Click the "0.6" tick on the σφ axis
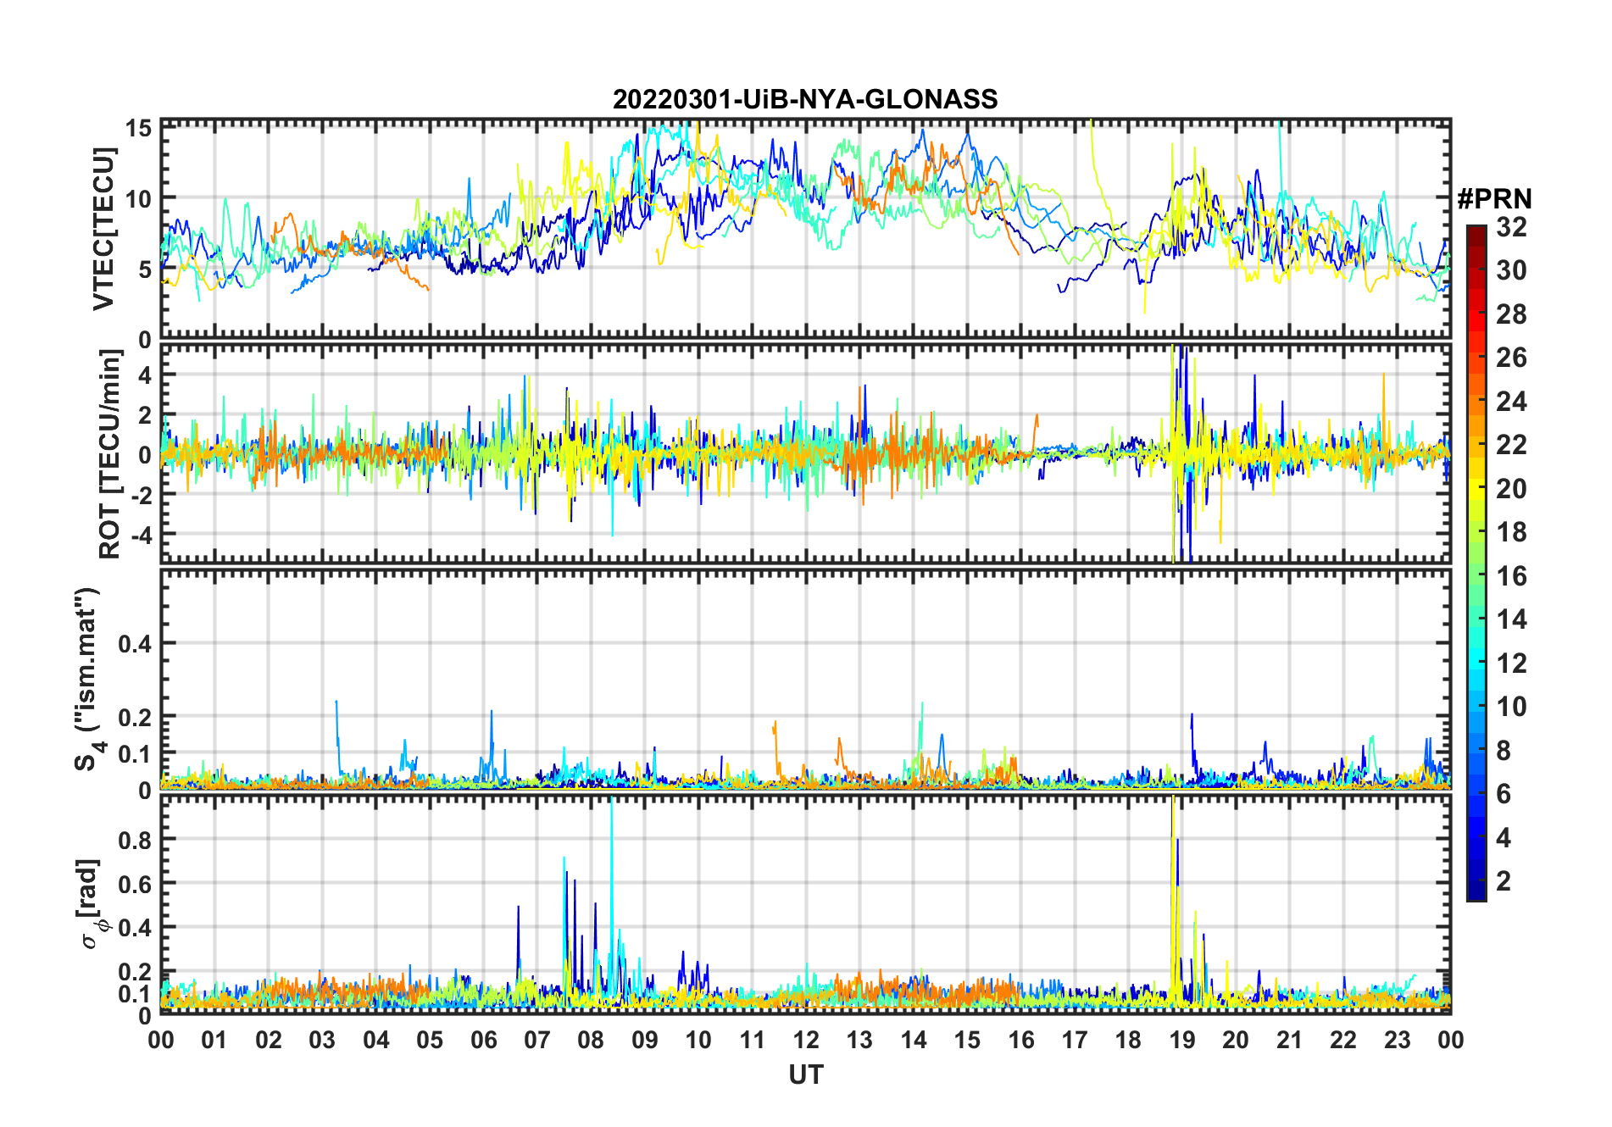Image resolution: width=1612 pixels, height=1127 pixels. pyautogui.click(x=135, y=884)
